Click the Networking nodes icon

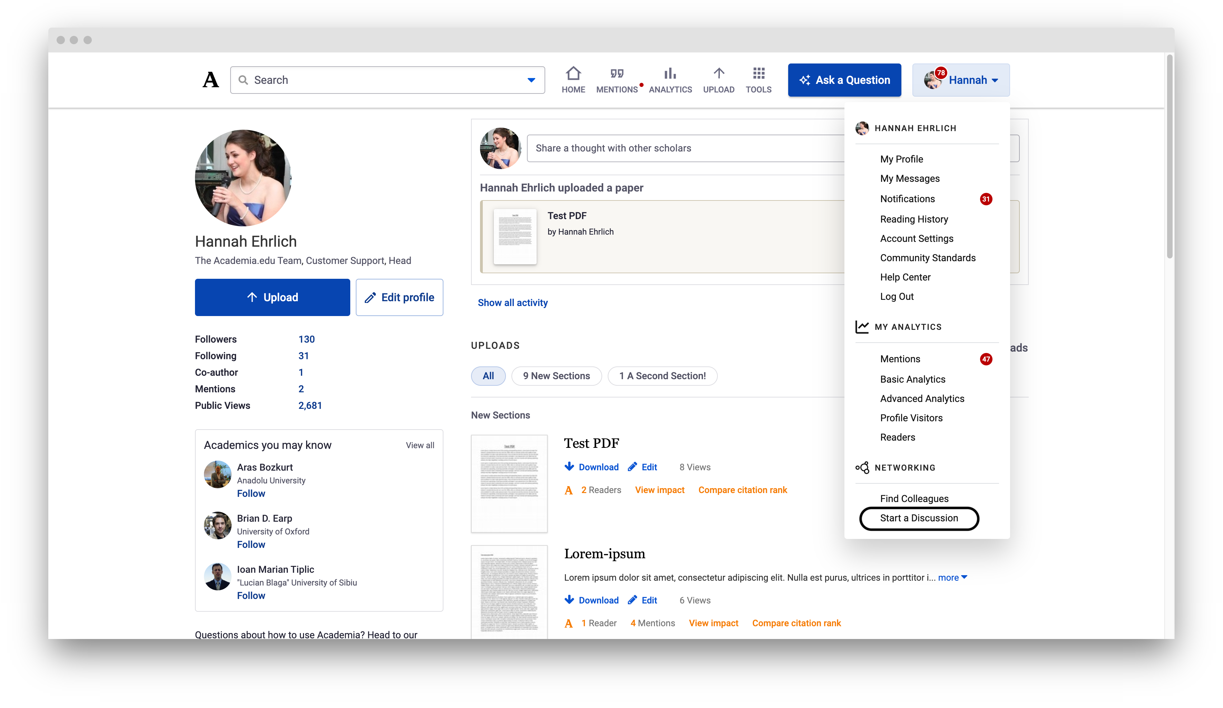862,467
